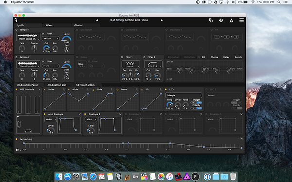Screen dimensions: 292x182
Task: Open the Spotlight search in menu bar
Action: pyautogui.click(x=279, y=2)
